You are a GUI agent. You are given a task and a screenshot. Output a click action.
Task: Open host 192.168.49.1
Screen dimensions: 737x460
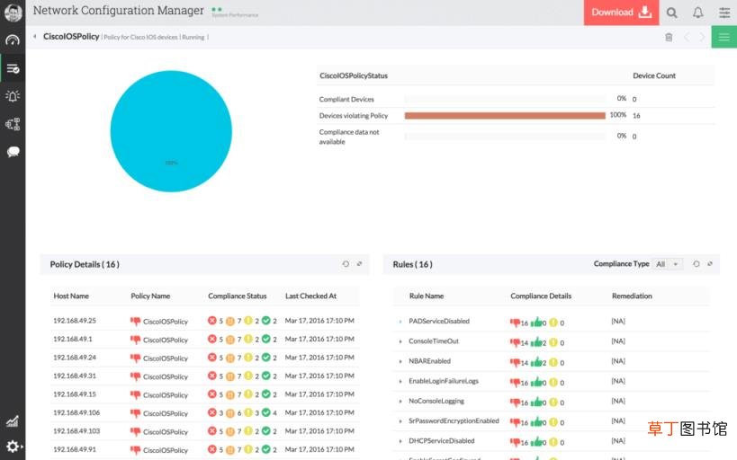(x=72, y=339)
